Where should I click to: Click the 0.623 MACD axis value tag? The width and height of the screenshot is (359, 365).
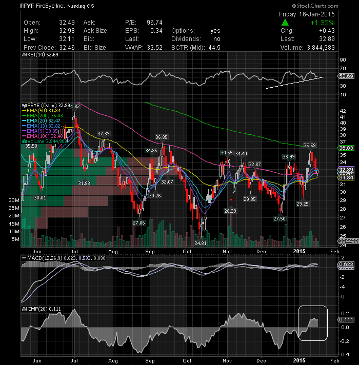[x=346, y=265]
